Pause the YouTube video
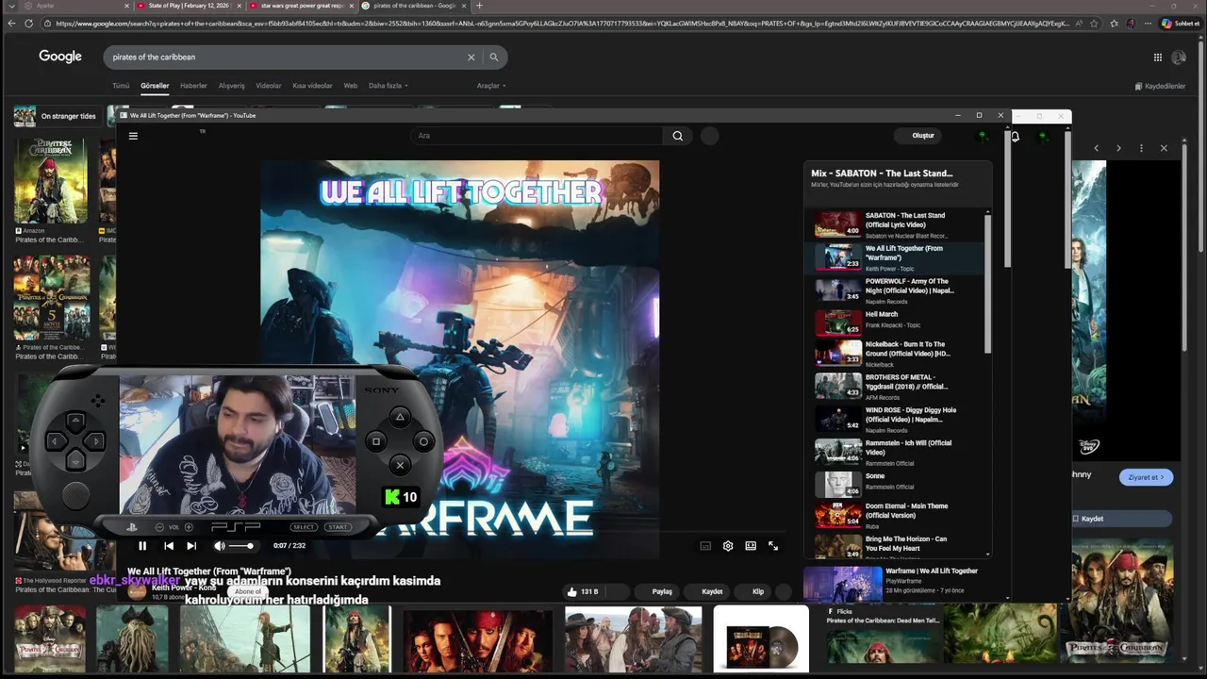1207x679 pixels. click(x=142, y=545)
